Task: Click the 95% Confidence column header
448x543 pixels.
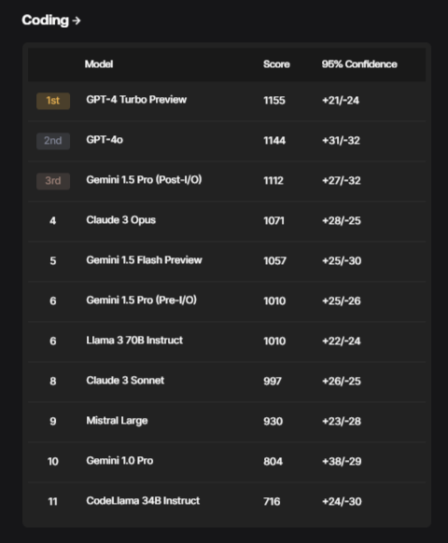Action: [x=359, y=64]
